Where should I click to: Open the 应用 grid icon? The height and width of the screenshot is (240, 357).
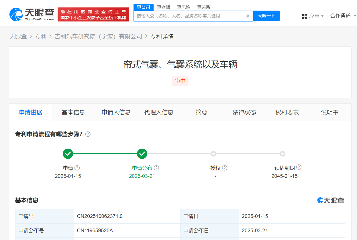coord(305,16)
